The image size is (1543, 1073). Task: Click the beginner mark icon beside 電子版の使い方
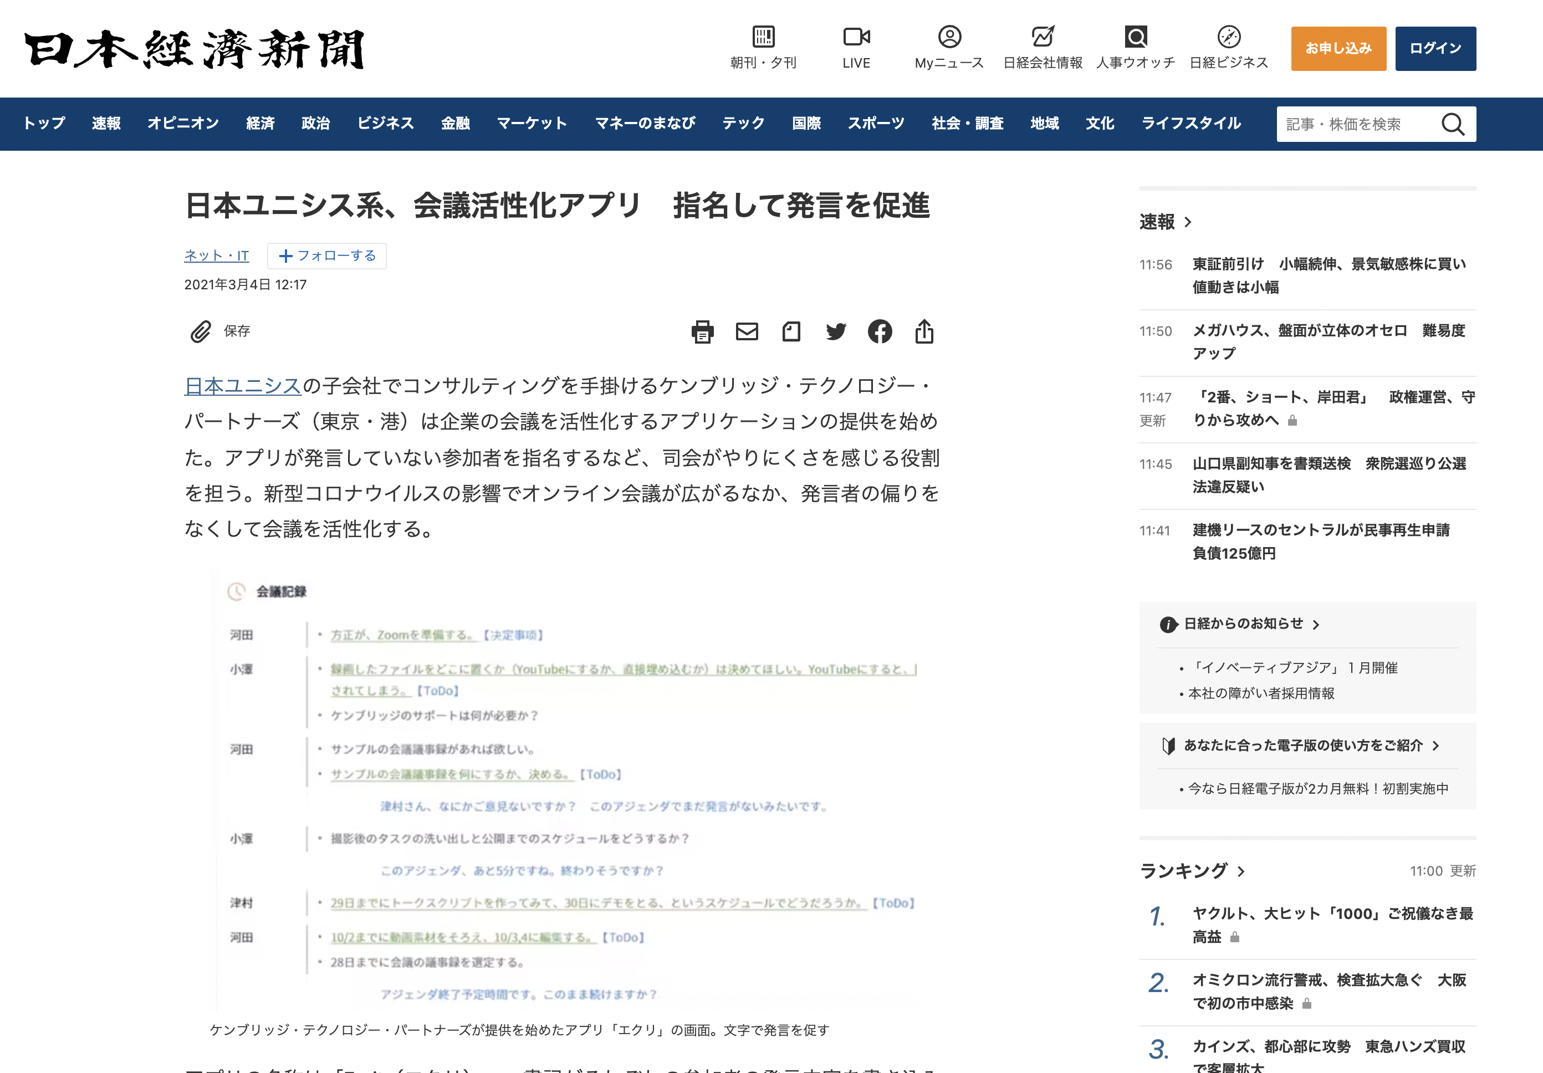1168,746
